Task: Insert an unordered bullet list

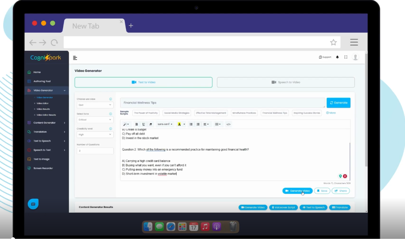Action: point(191,124)
